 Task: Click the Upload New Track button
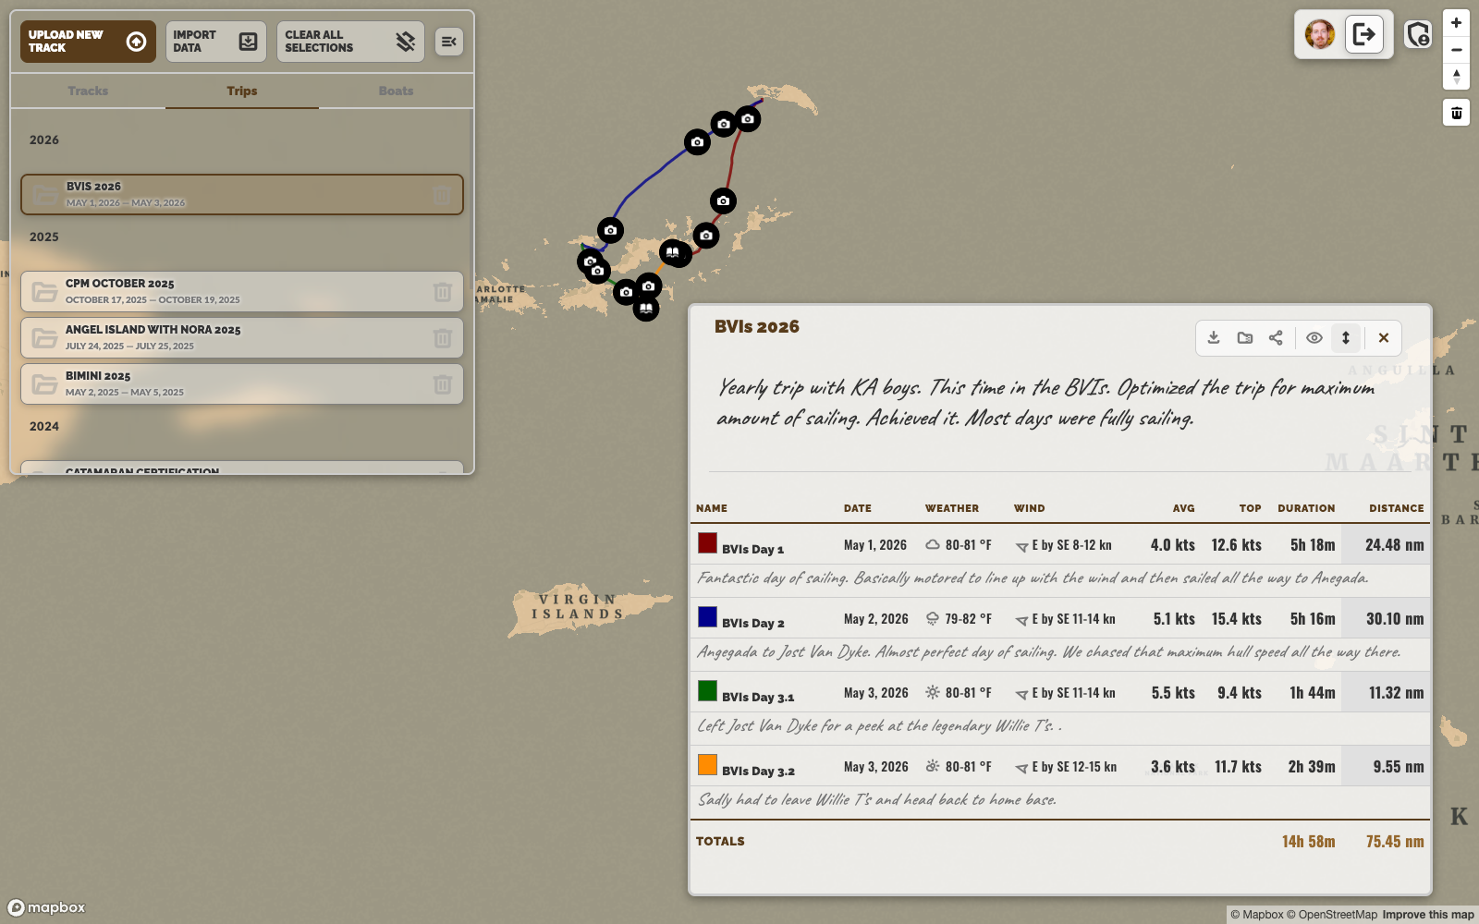tap(88, 42)
